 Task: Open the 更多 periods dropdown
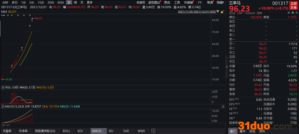[90, 3]
